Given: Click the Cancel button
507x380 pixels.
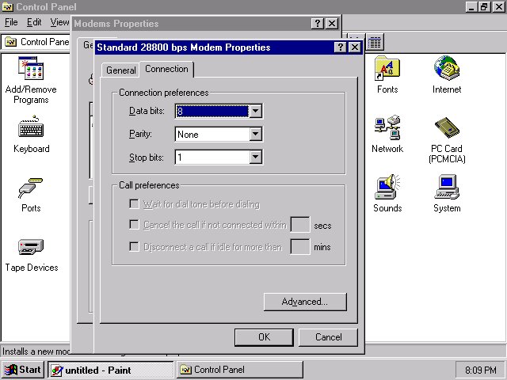Looking at the screenshot, I should pyautogui.click(x=328, y=337).
